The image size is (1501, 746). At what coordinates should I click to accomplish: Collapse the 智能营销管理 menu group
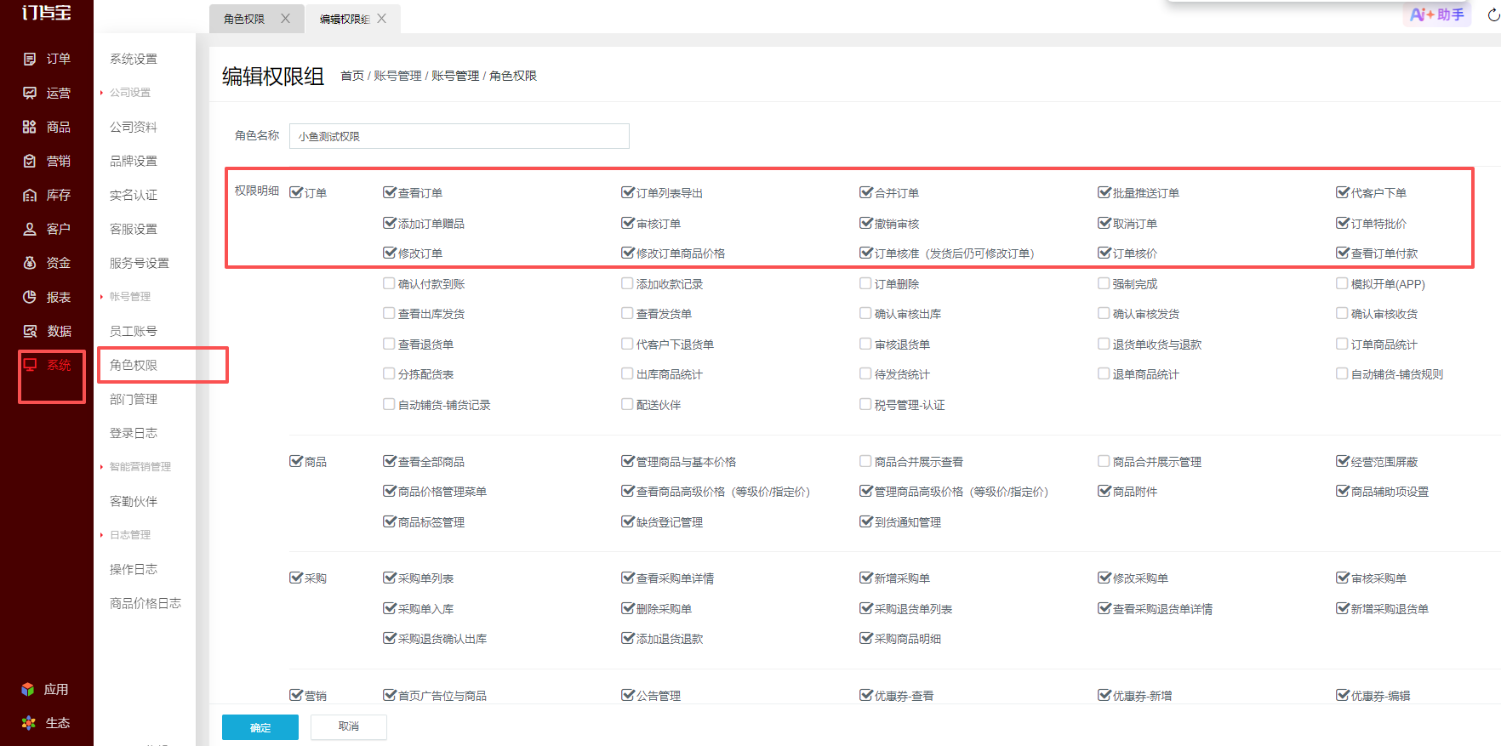pos(140,467)
